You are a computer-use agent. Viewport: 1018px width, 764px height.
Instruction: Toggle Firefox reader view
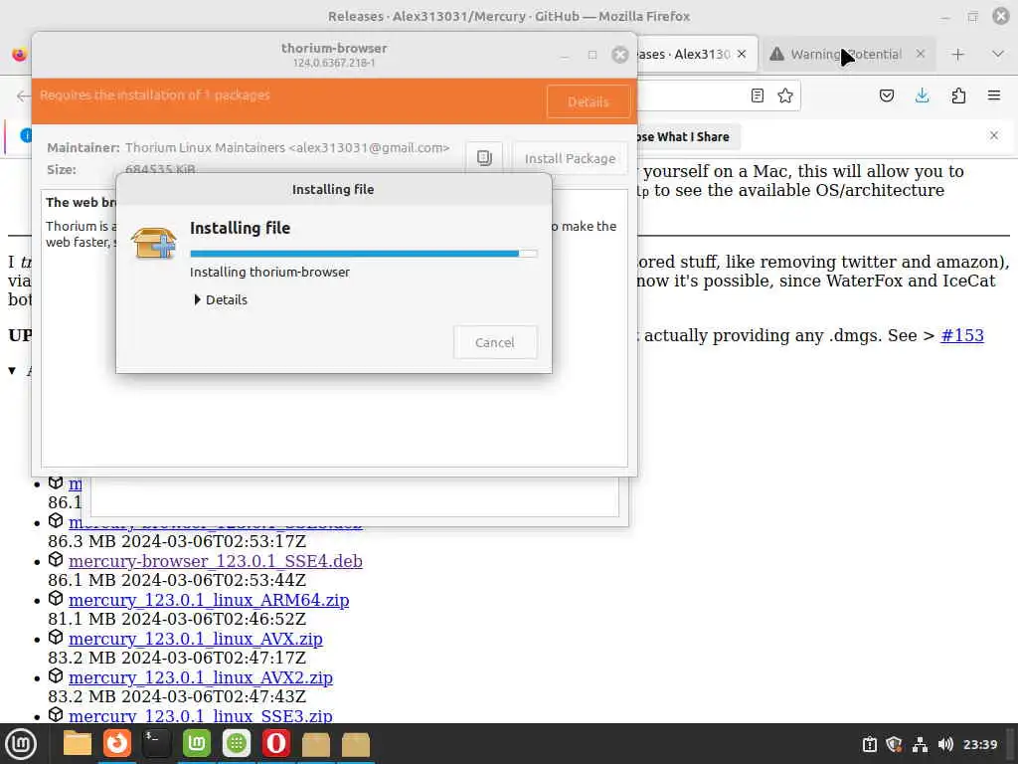click(757, 96)
